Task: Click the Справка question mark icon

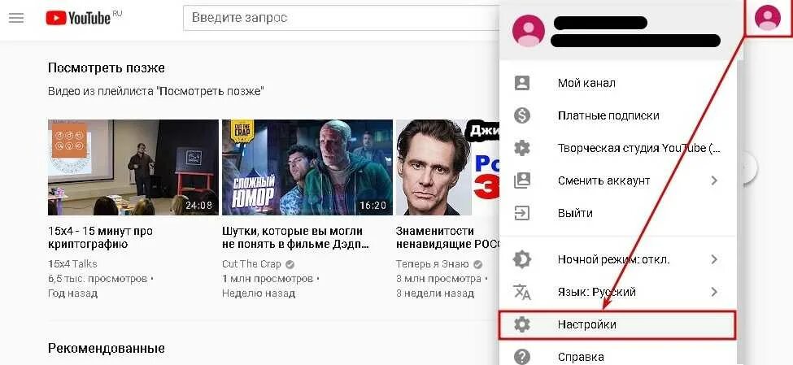Action: (521, 356)
